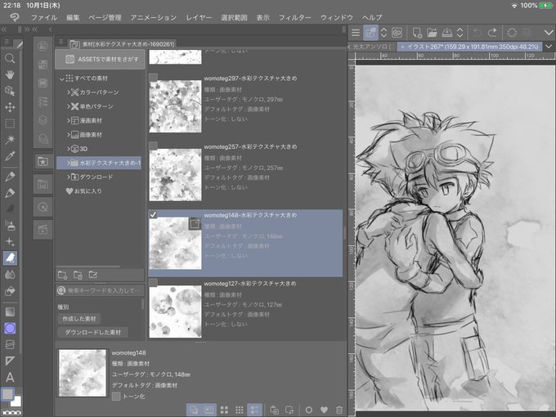
Task: Collapse the すべての素材 tree
Action: pos(61,78)
